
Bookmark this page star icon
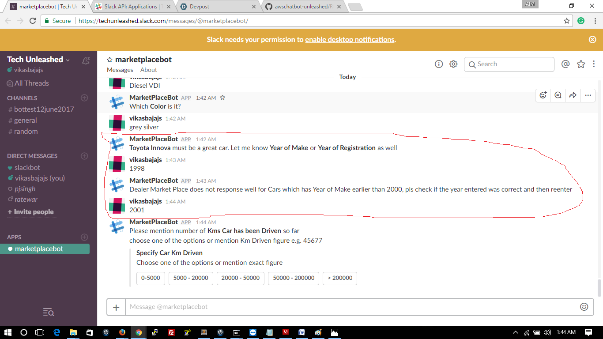point(567,21)
